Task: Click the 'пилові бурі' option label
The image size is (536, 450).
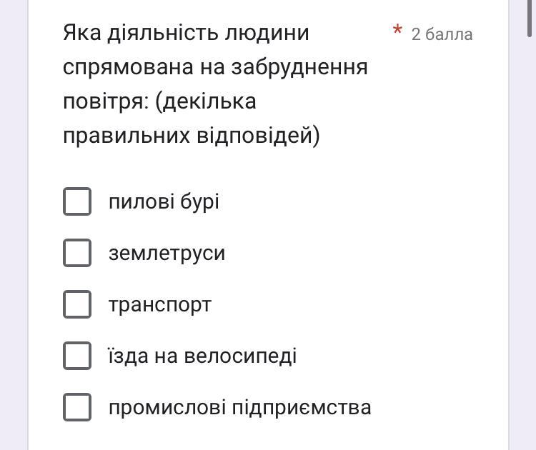Action: pyautogui.click(x=164, y=201)
